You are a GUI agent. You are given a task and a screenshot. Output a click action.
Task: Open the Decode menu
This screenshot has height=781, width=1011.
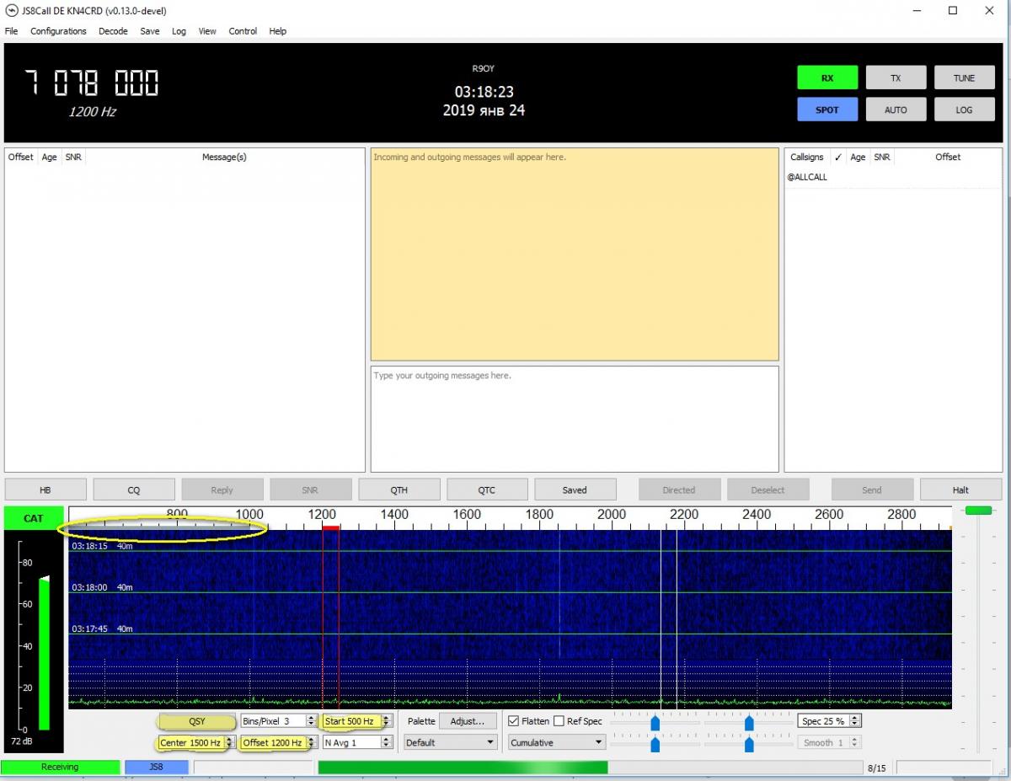[x=113, y=31]
